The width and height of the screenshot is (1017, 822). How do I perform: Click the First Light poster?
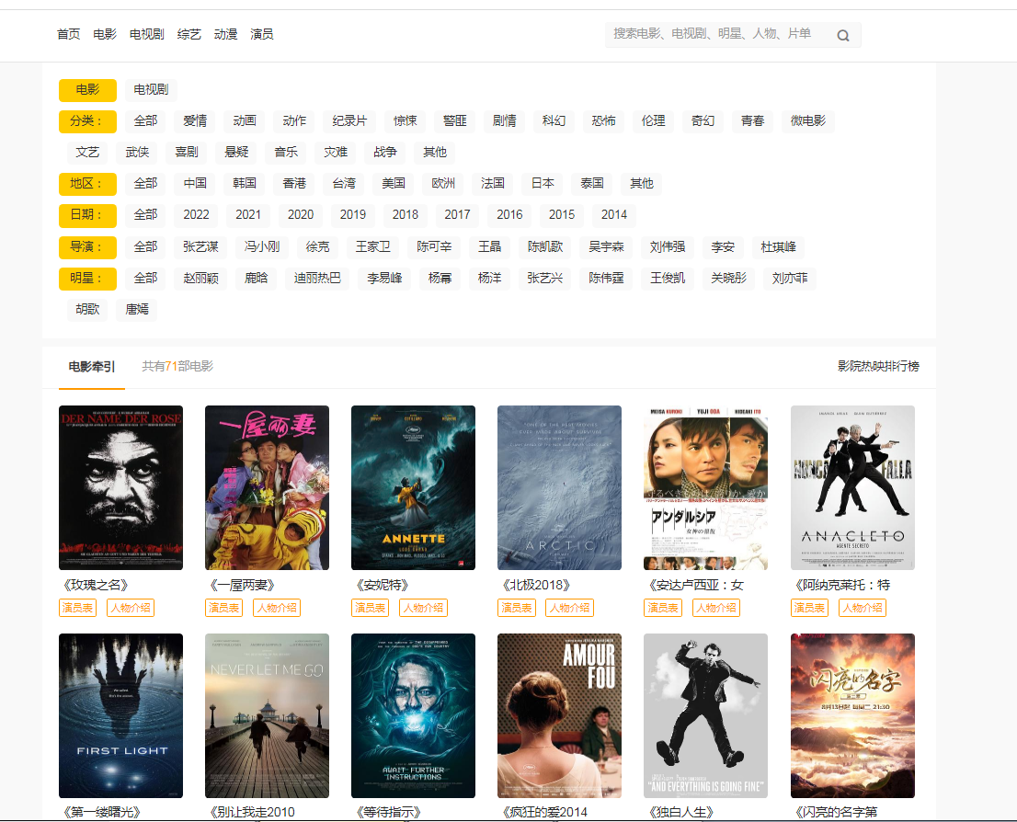[120, 715]
